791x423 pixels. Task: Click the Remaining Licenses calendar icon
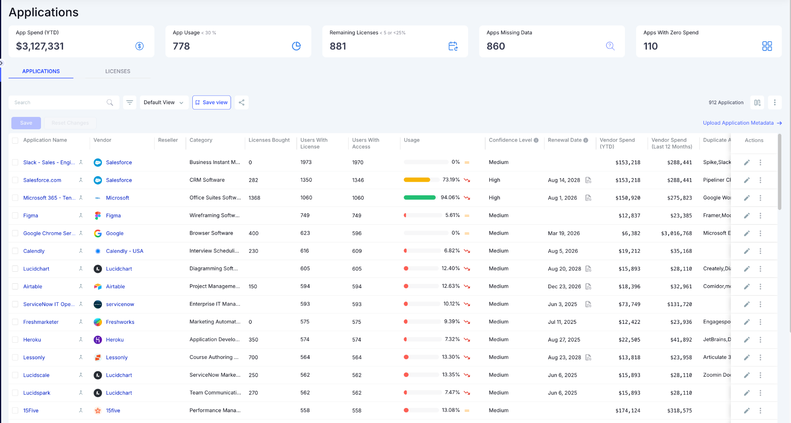coord(453,46)
